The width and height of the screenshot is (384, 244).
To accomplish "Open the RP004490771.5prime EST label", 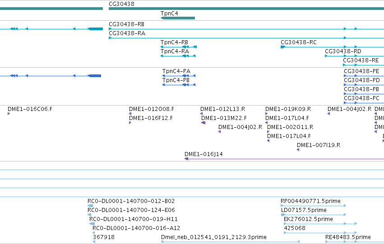I will coord(310,201).
